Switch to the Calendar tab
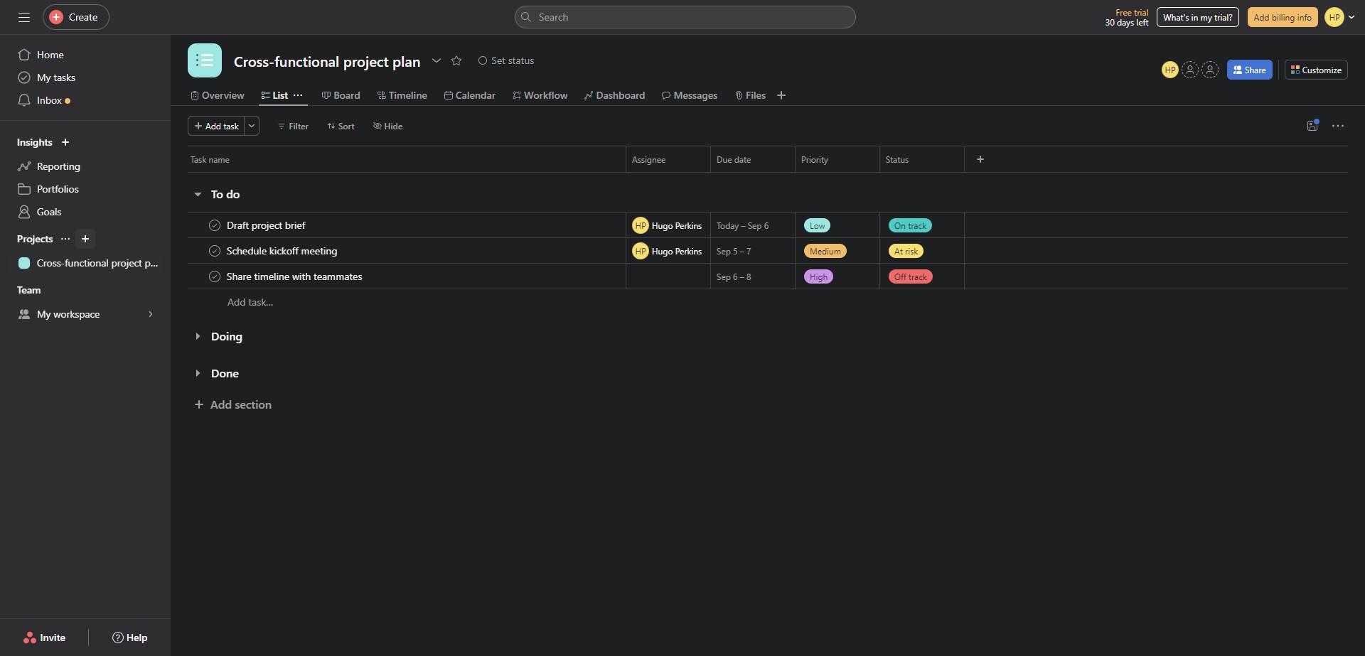 (x=470, y=95)
